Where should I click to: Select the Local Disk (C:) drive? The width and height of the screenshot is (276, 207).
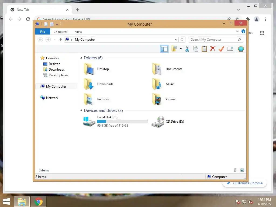pos(115,121)
